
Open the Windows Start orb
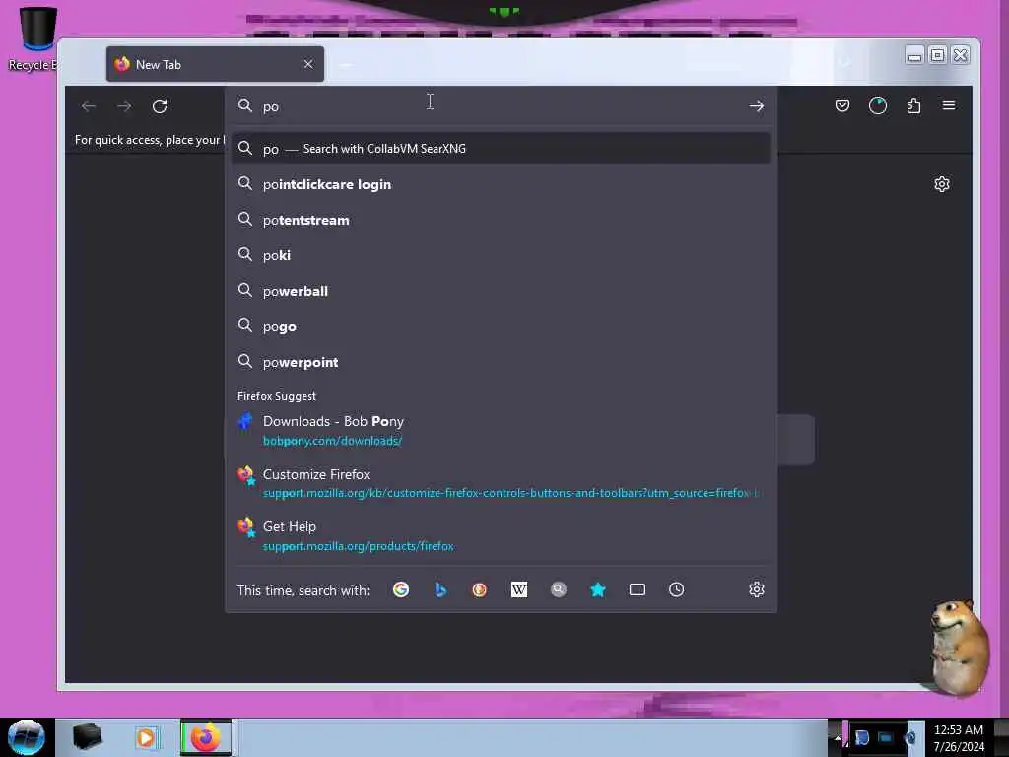click(27, 737)
